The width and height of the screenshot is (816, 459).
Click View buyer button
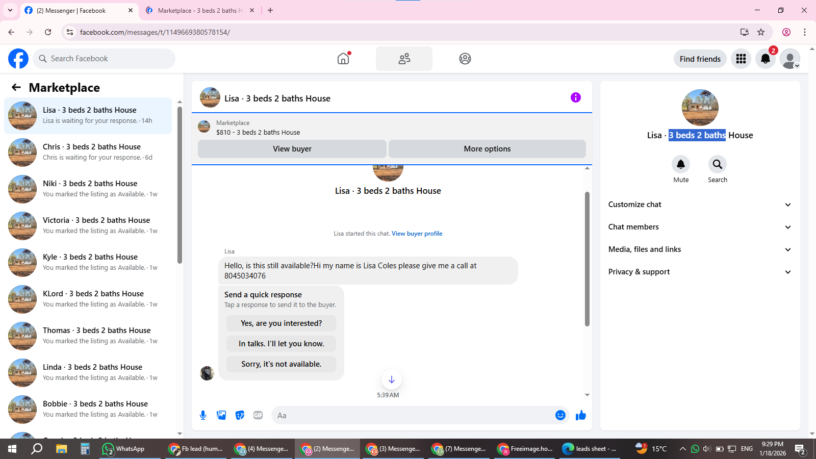tap(292, 149)
